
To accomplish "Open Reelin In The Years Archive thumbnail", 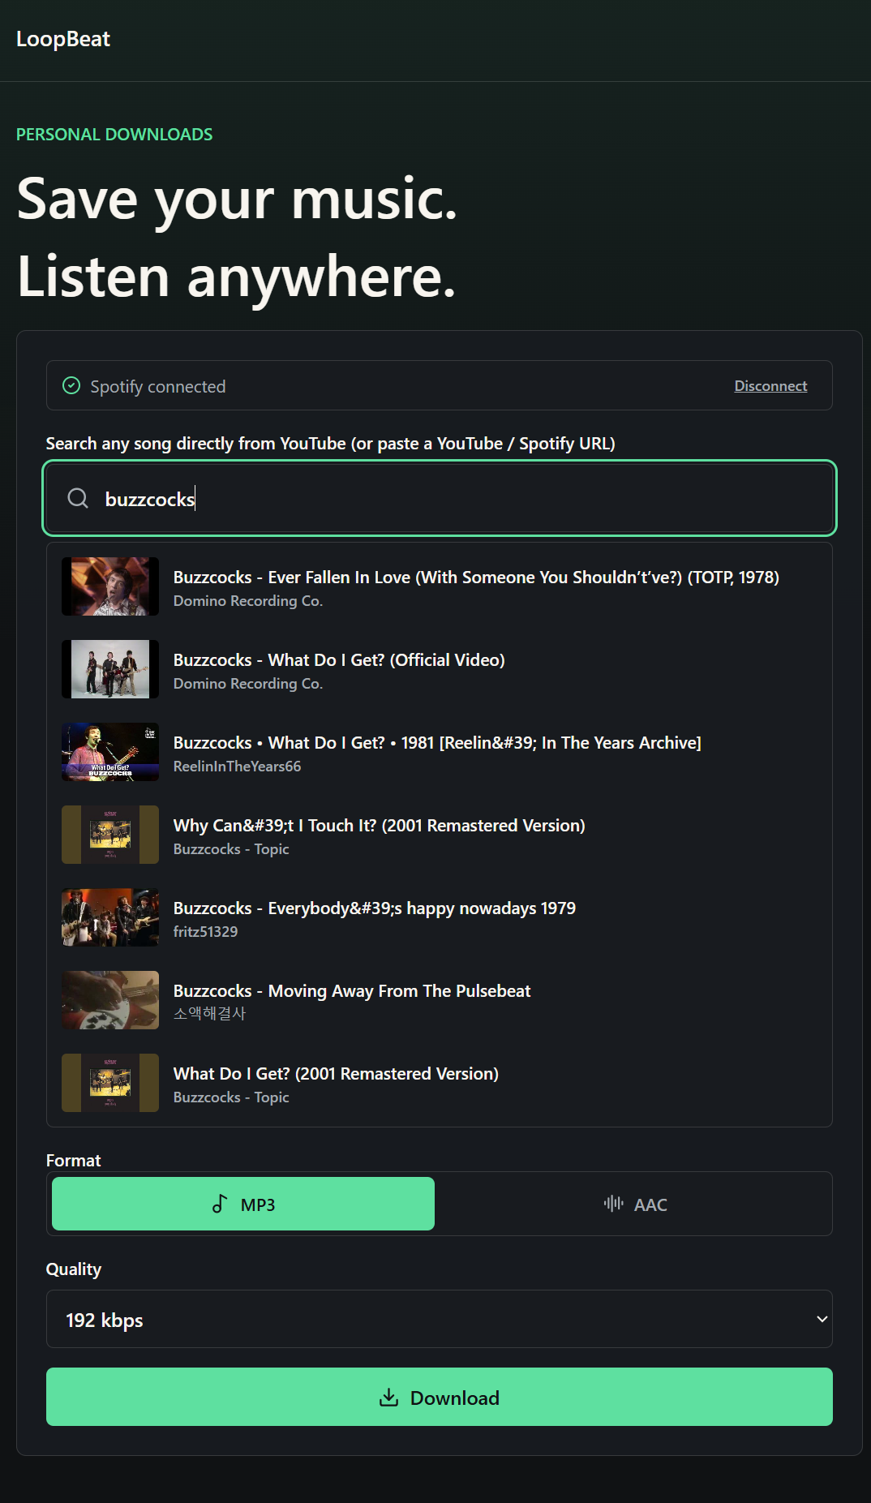I will coord(110,752).
